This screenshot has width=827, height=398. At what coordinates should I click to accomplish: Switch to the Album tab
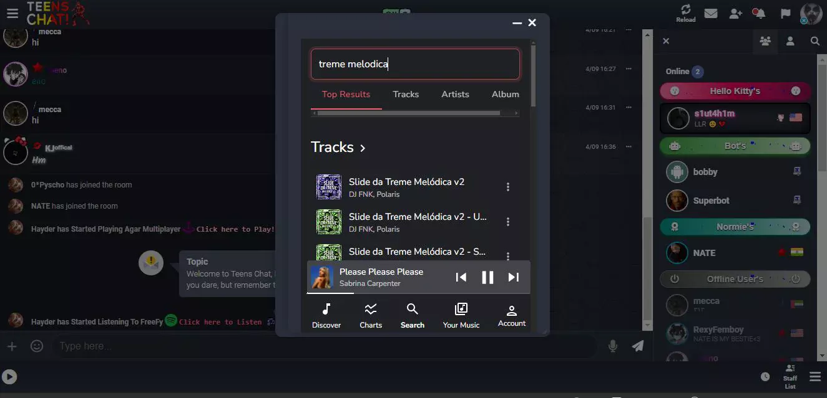(x=506, y=95)
